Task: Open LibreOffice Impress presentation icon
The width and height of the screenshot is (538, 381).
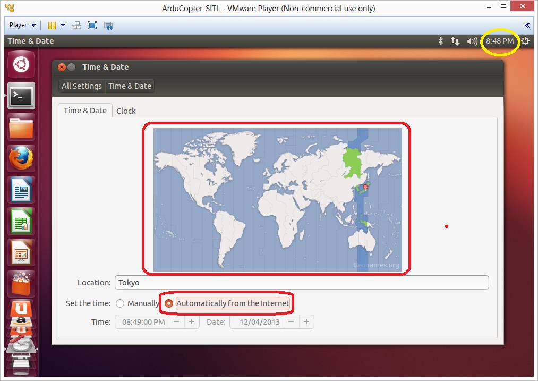Action: click(21, 252)
